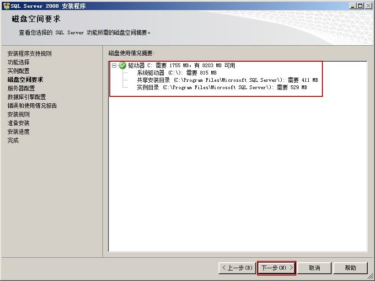Go to next step with 下一步(N)
This screenshot has width=375, height=281.
pos(277,268)
